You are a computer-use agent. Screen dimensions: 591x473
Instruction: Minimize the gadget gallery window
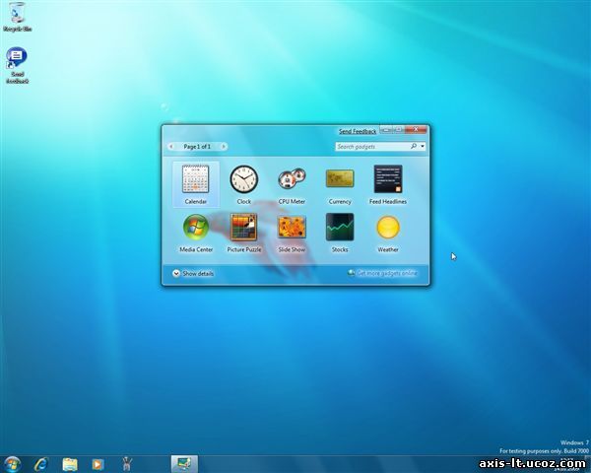[x=385, y=129]
